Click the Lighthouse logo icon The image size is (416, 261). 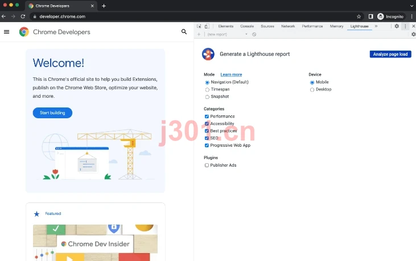point(208,54)
